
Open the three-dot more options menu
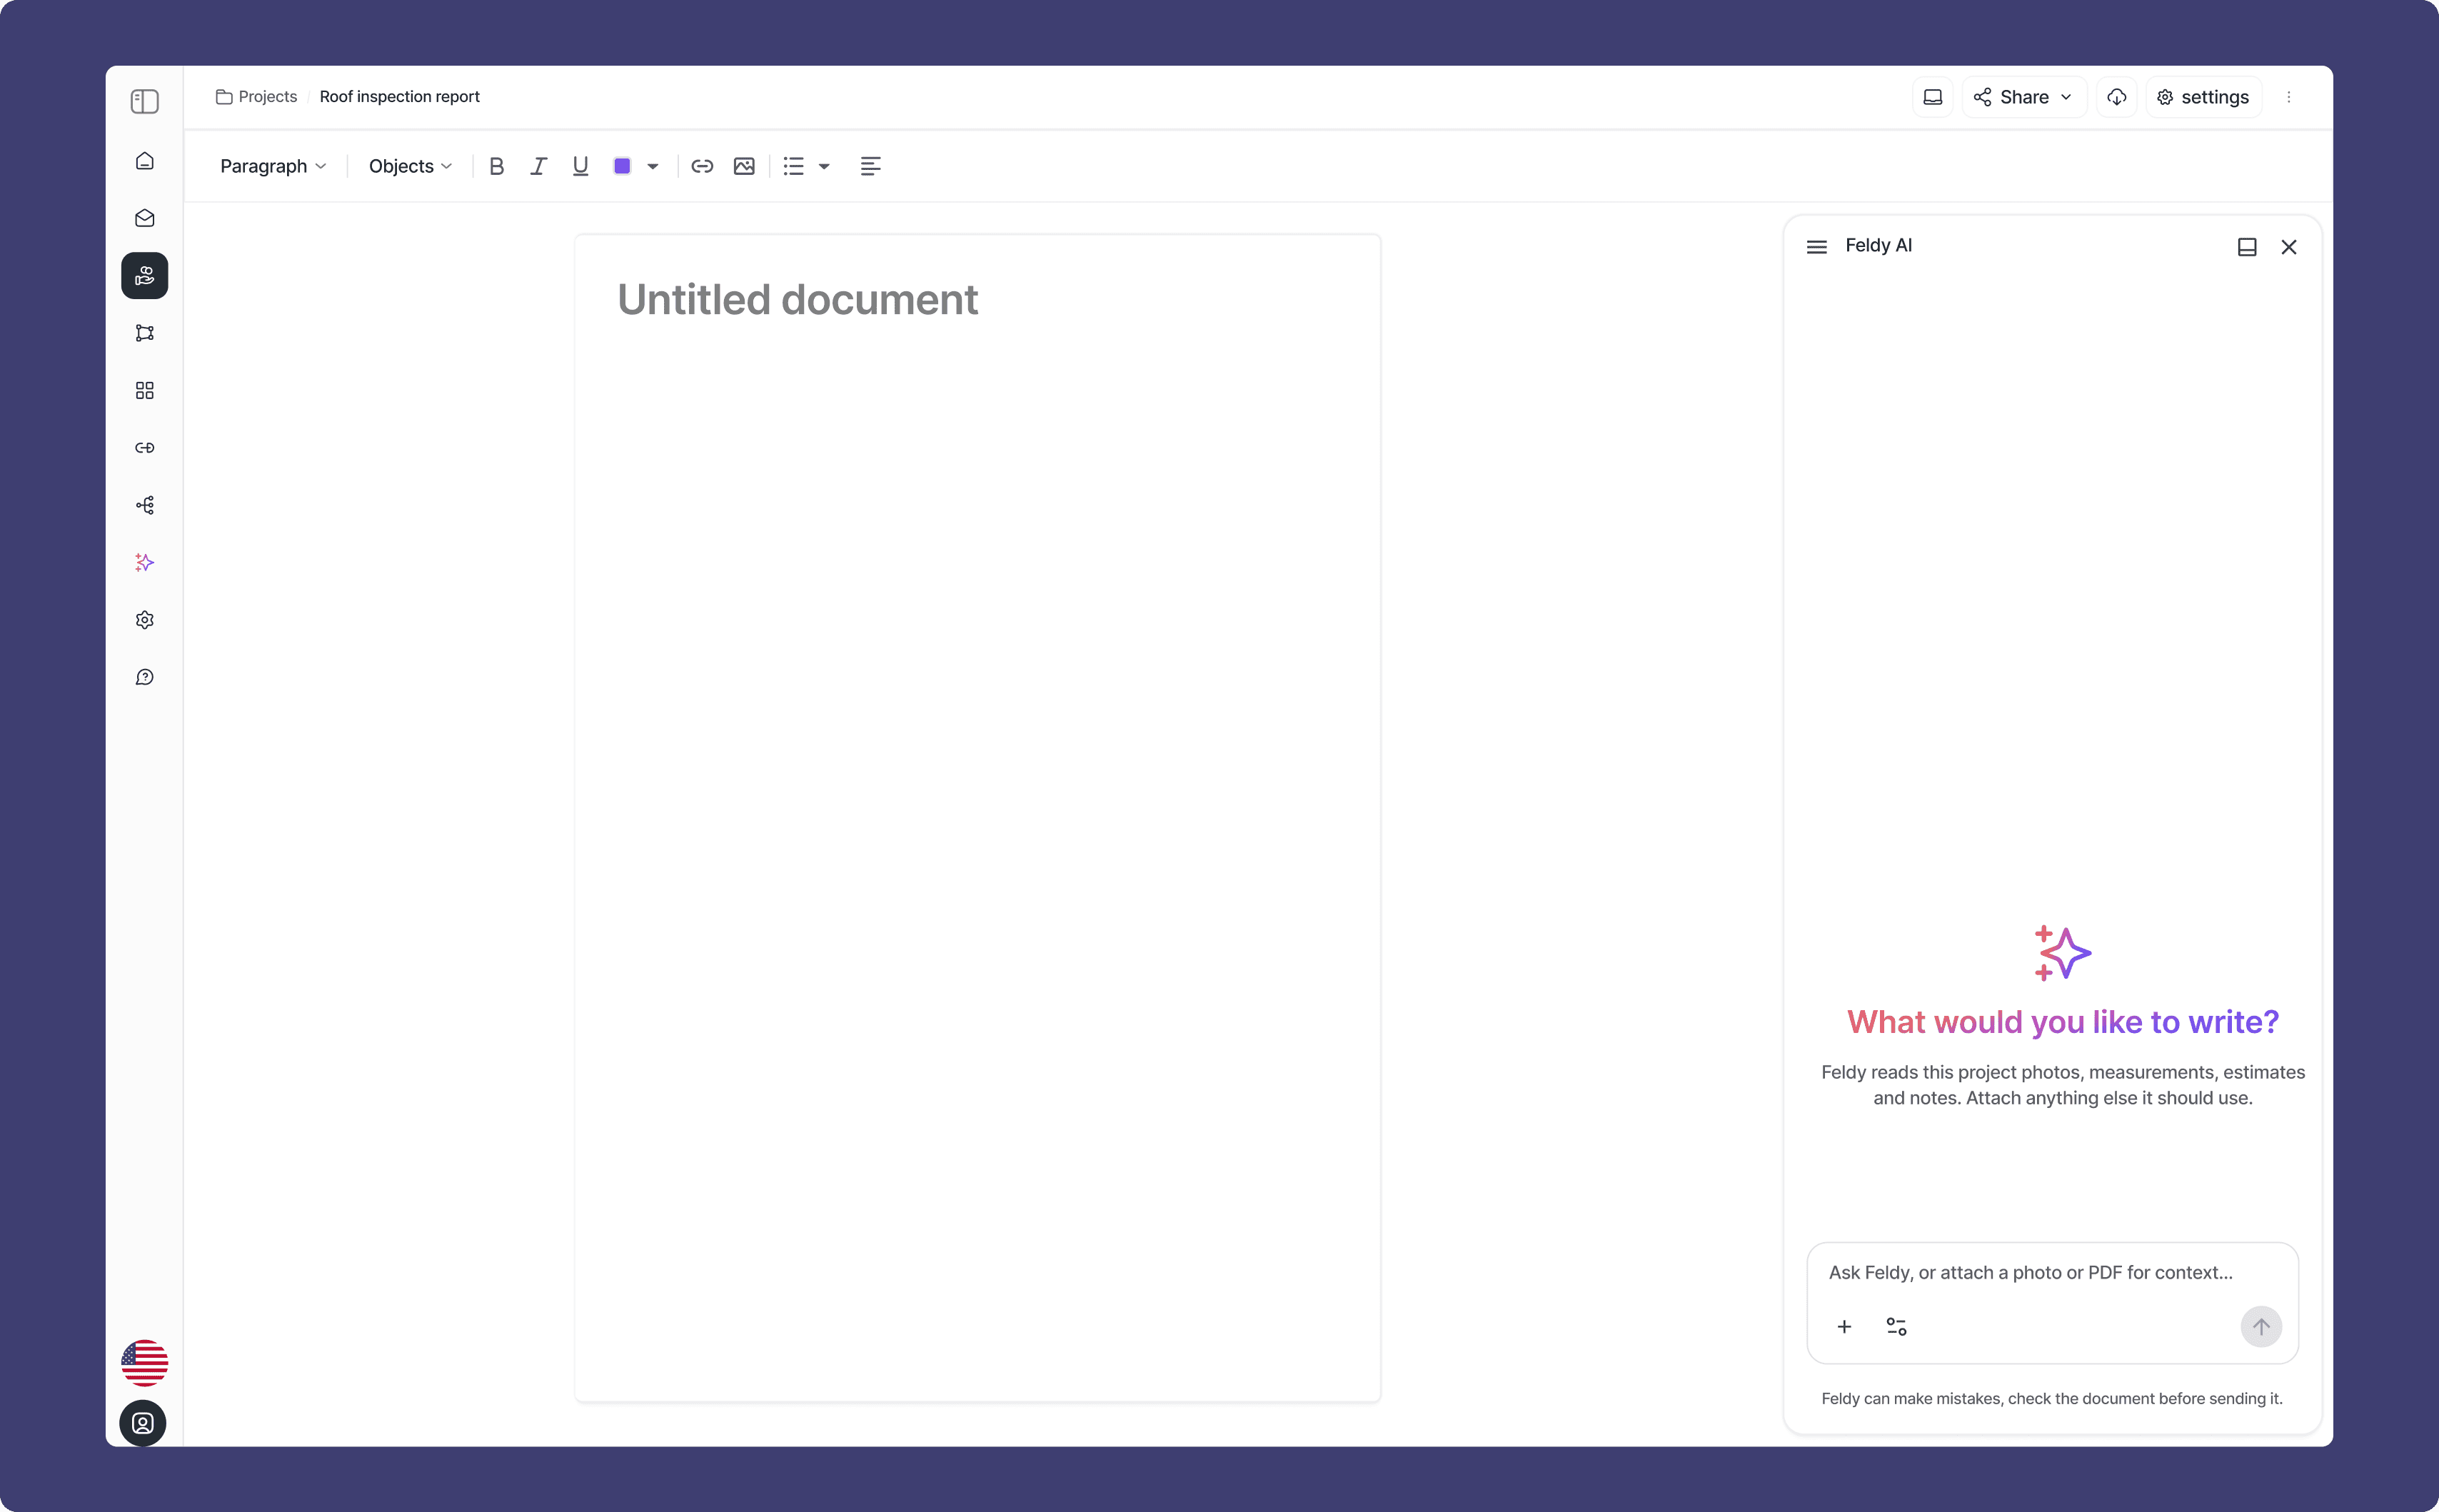(2288, 97)
